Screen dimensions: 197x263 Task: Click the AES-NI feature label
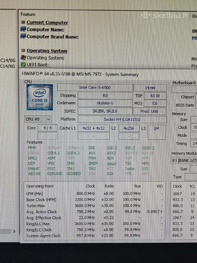[x=34, y=174]
